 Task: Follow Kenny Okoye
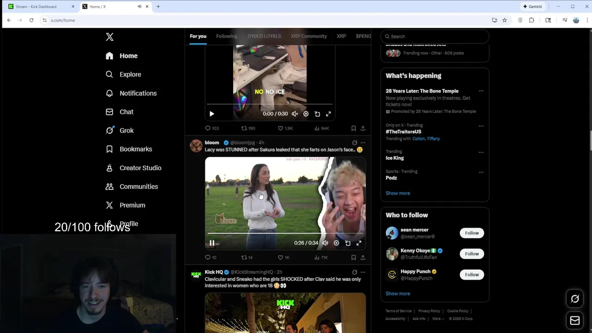click(x=472, y=254)
